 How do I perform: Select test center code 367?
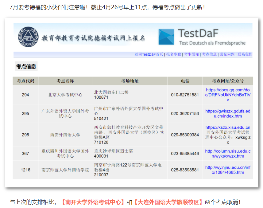click(25, 154)
